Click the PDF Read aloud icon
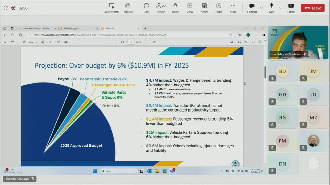The image size is (330, 185). tap(58, 42)
